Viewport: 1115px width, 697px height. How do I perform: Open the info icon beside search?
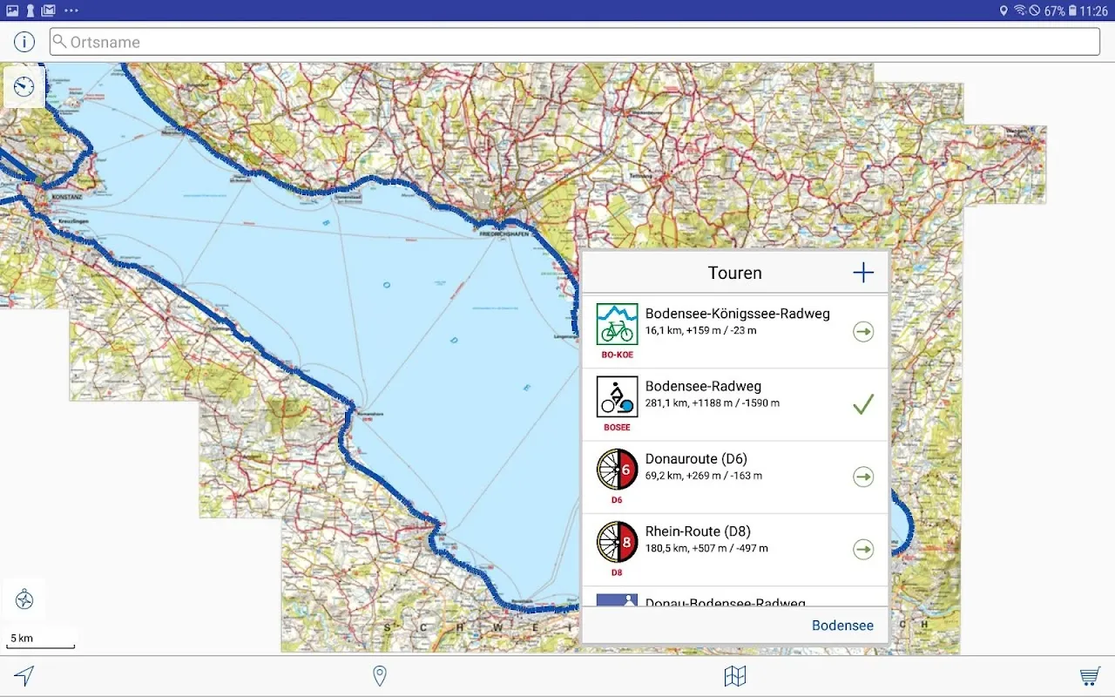24,42
